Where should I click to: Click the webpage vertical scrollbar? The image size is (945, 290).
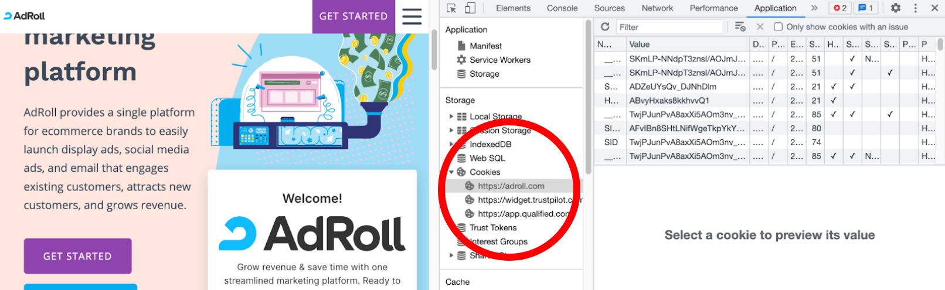434,49
